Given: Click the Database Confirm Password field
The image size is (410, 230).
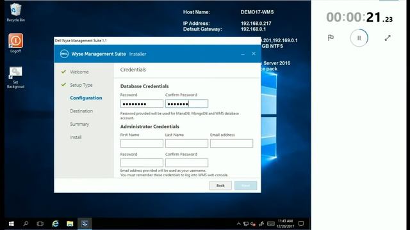Looking at the screenshot, I should (186, 103).
